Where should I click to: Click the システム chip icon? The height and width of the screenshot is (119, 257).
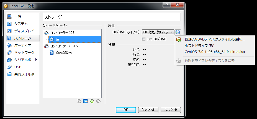(9, 24)
